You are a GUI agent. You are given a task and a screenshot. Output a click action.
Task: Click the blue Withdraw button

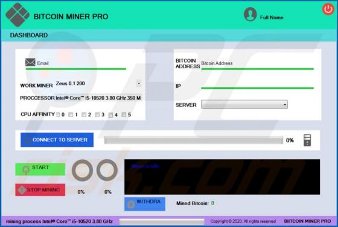point(145,204)
